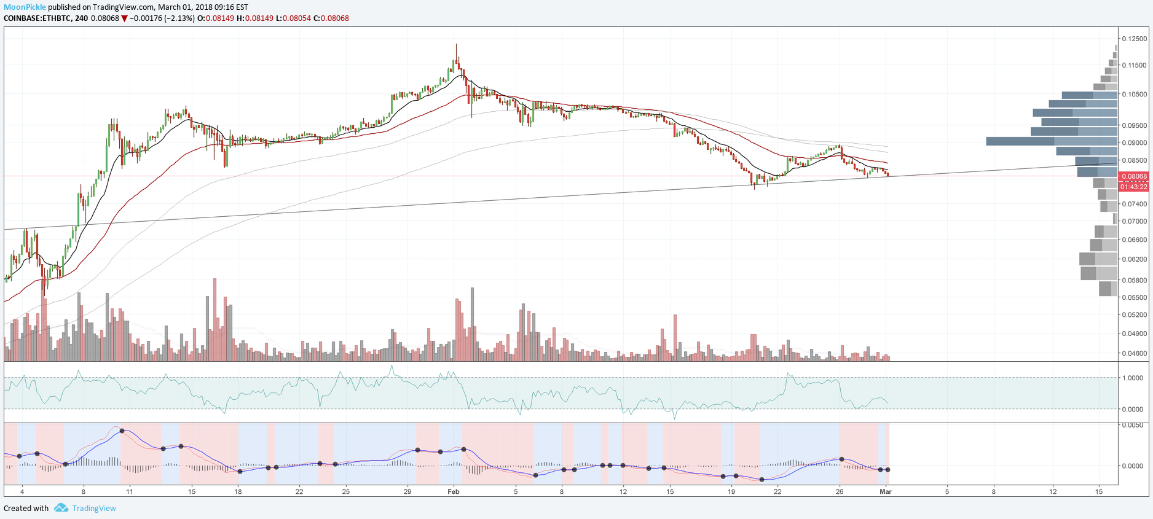Viewport: 1153px width, 519px height.
Task: Click the 0.07400 price axis label
Action: 1135,204
